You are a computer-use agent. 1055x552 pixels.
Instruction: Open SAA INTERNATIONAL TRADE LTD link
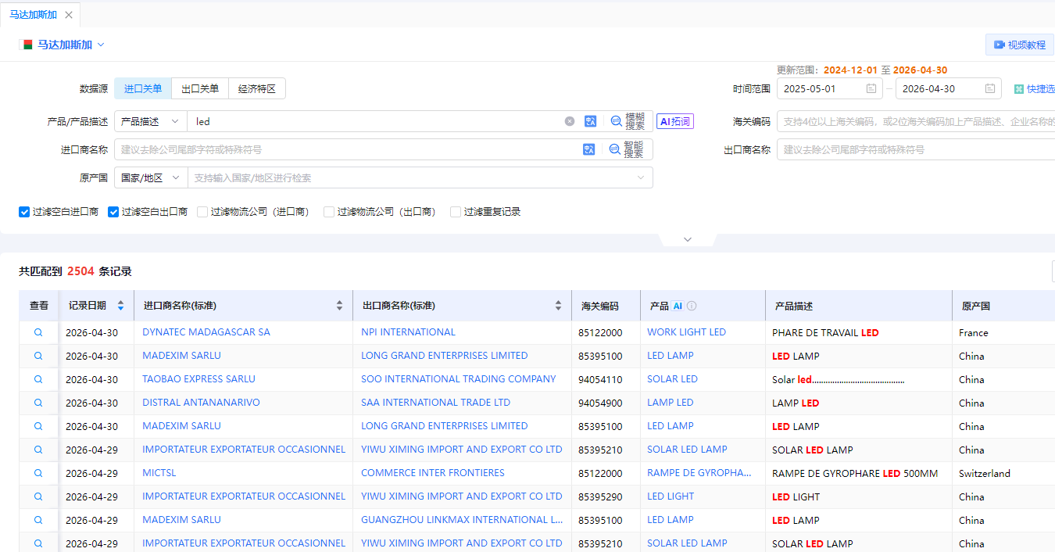(435, 403)
